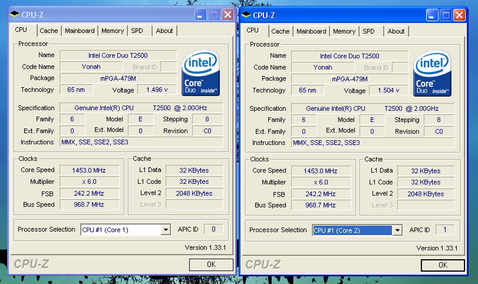The height and width of the screenshot is (284, 478).
Task: Click Revision 'C0' in left window
Action: [207, 131]
